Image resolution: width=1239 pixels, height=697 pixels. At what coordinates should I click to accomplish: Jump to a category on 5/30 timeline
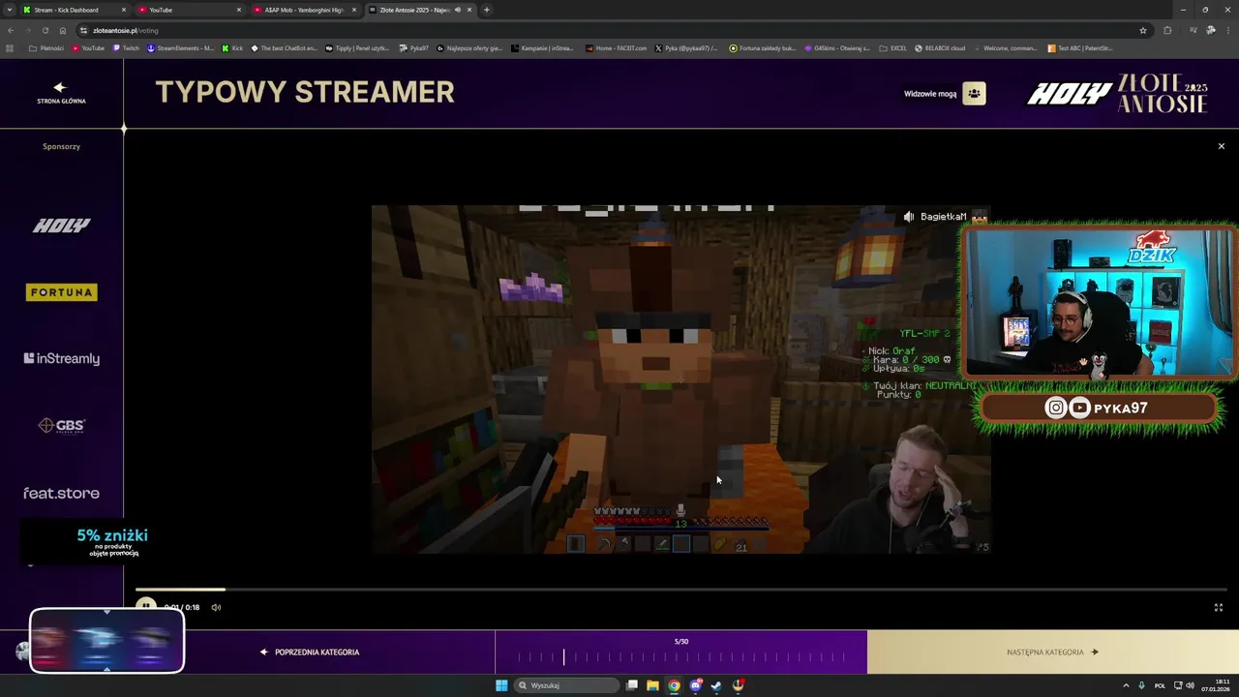tap(680, 657)
